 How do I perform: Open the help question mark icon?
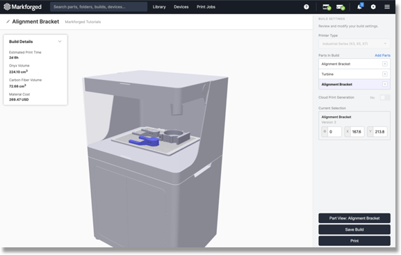pos(306,7)
